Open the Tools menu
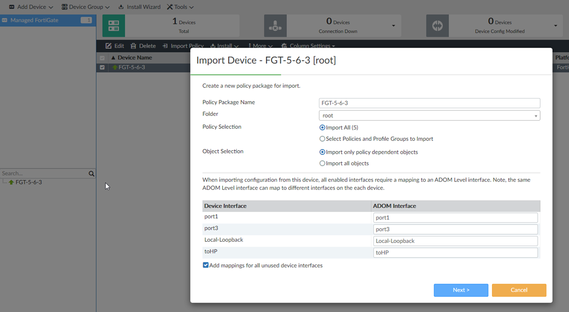The width and height of the screenshot is (569, 312). click(x=180, y=7)
